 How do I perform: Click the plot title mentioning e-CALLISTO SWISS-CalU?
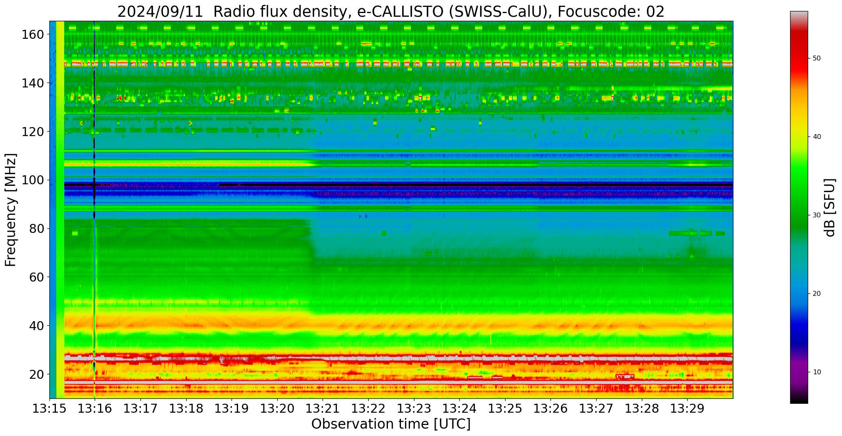(x=391, y=12)
